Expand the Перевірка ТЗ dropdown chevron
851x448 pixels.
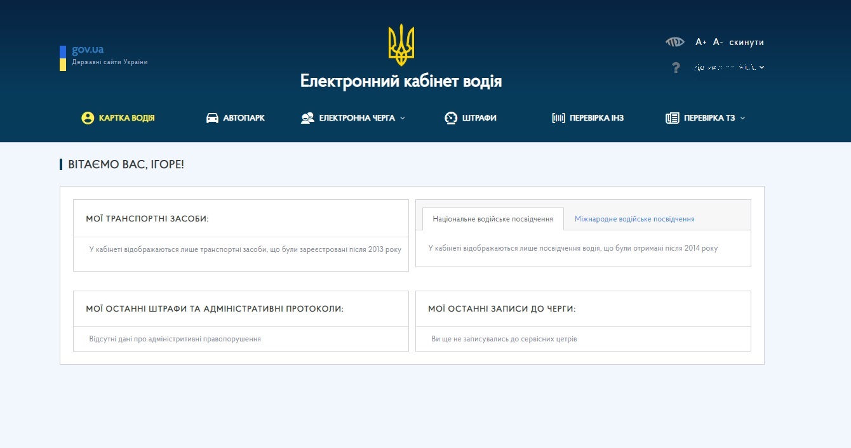pos(743,118)
